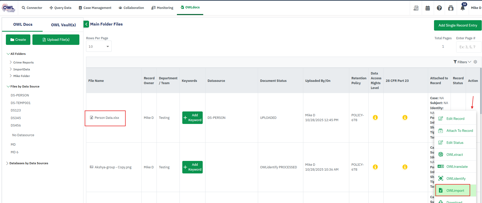Click Data Access Rights info icon for Person Data.xlsx
Screen dimensions: 482x203
click(375, 118)
